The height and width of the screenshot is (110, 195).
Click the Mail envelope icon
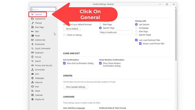pyautogui.click(x=33, y=86)
